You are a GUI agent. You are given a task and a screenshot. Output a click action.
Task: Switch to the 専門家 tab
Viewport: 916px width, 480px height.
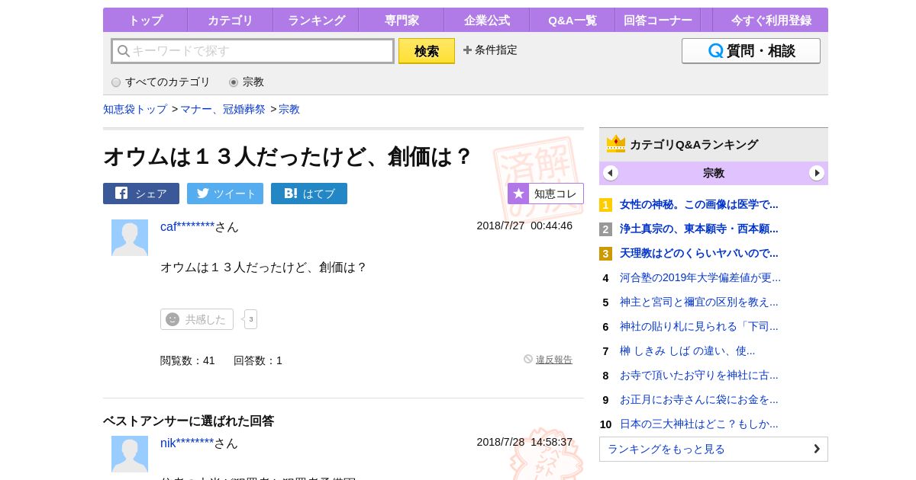coord(402,21)
